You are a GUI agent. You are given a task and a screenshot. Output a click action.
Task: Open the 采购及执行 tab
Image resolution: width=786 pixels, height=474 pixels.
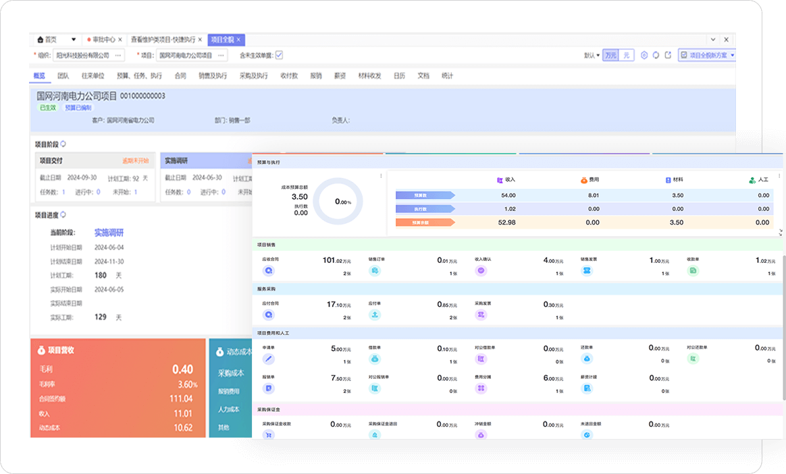pyautogui.click(x=253, y=76)
